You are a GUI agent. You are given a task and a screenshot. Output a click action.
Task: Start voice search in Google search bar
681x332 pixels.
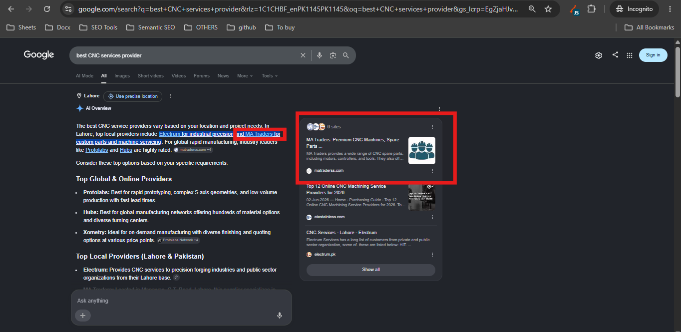click(x=320, y=55)
